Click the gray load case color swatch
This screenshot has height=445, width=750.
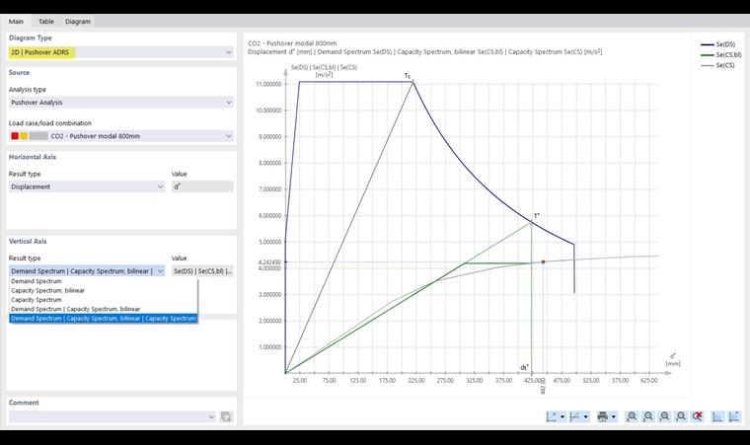[38, 136]
